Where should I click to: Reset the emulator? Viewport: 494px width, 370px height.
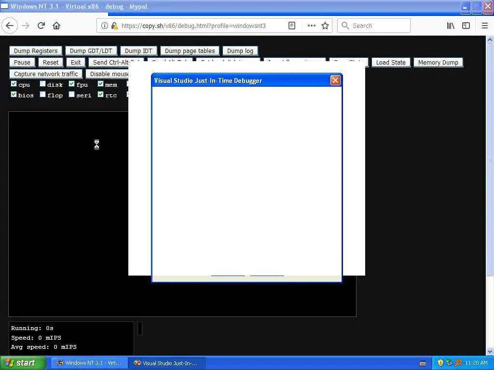[x=51, y=63]
